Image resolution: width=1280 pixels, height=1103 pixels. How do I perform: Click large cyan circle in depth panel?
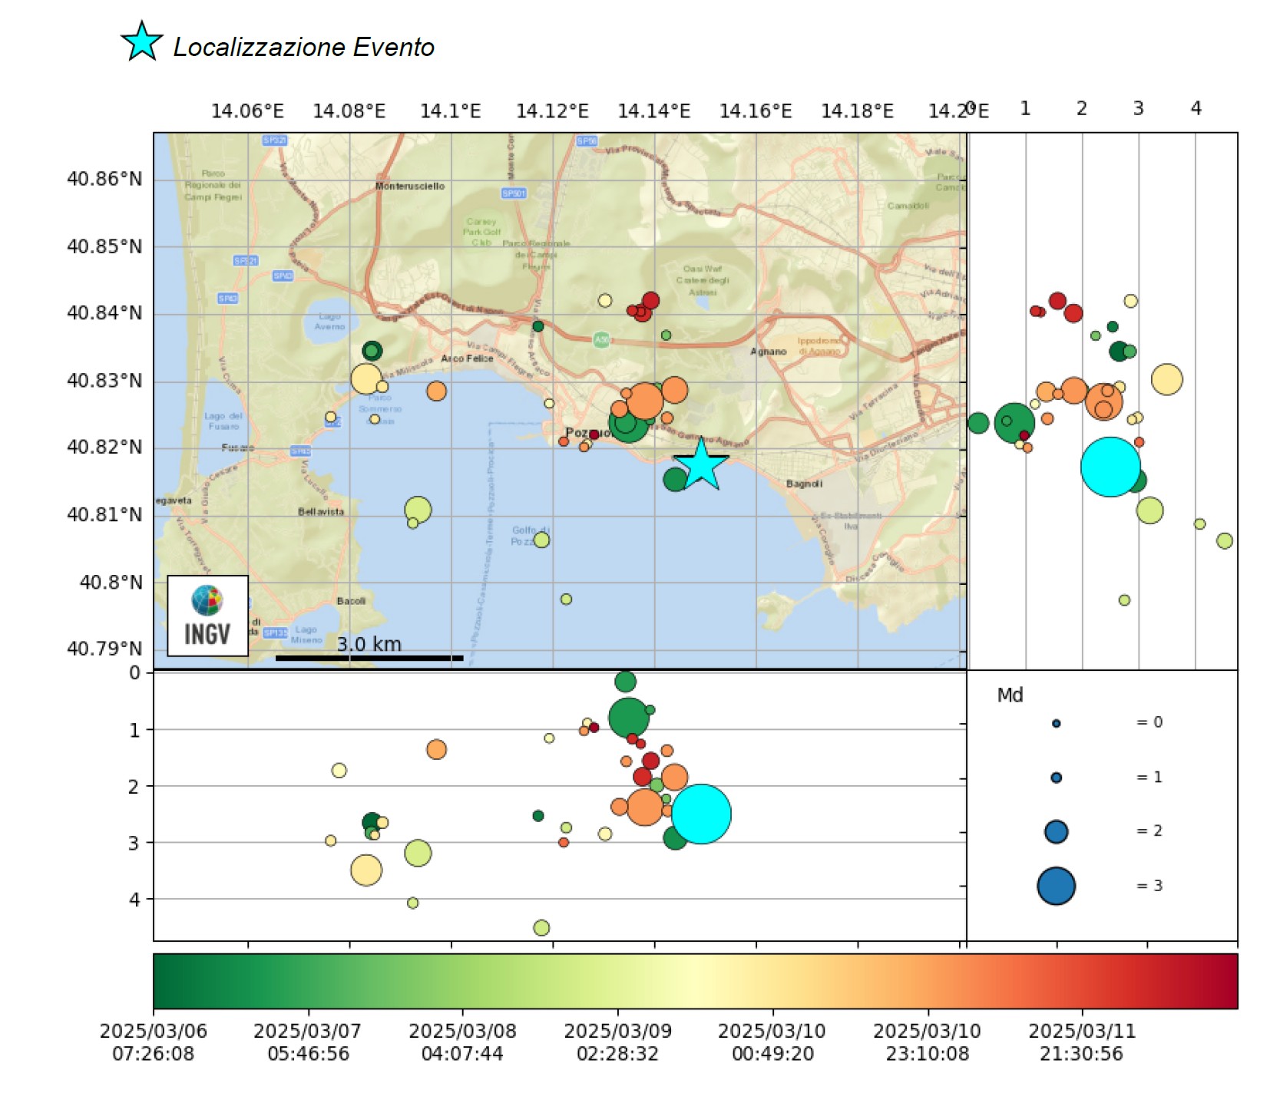point(701,814)
